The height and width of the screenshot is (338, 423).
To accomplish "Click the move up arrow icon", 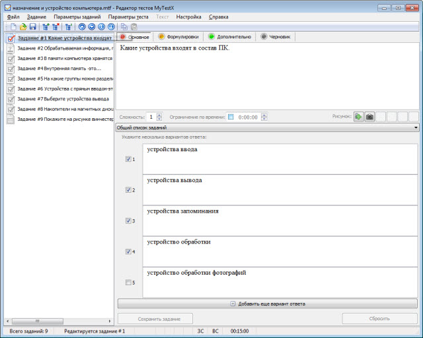I will pos(83,27).
